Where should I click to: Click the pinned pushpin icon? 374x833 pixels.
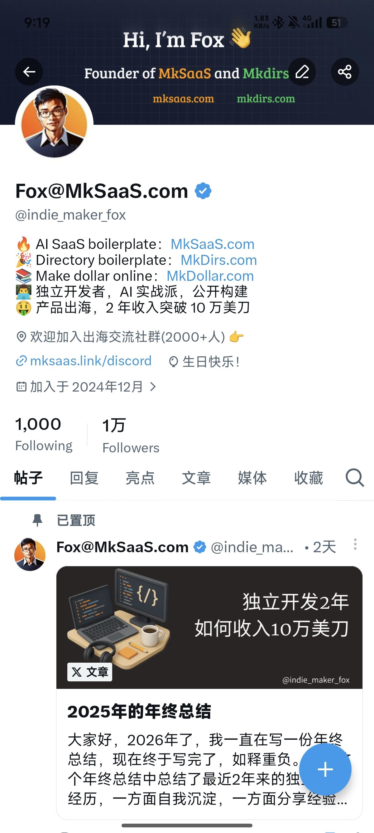(x=37, y=520)
